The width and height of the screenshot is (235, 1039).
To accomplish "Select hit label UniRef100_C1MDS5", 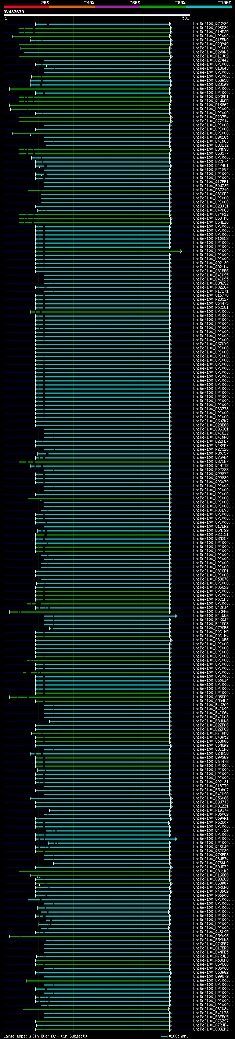I will click(211, 32).
